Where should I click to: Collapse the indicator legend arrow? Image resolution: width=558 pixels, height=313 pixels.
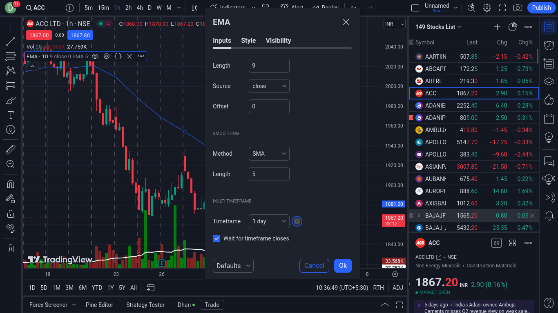[x=32, y=66]
